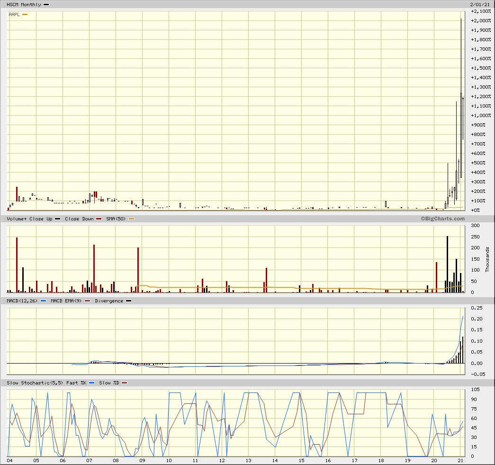The image size is (495, 465).
Task: Click the HSCM Monthly chart title
Action: [23, 4]
